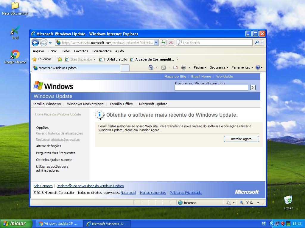Image resolution: width=305 pixels, height=228 pixels.
Task: Open the Ajuda menu
Action: 119,51
